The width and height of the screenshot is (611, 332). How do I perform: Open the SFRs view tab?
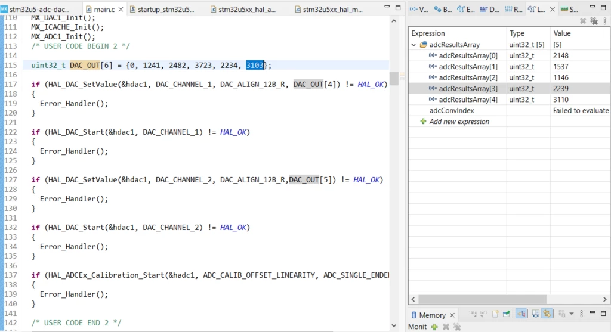(x=569, y=9)
